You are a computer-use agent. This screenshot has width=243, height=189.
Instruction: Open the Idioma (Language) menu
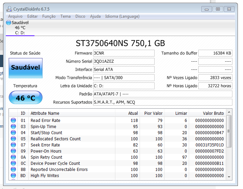(x=122, y=16)
